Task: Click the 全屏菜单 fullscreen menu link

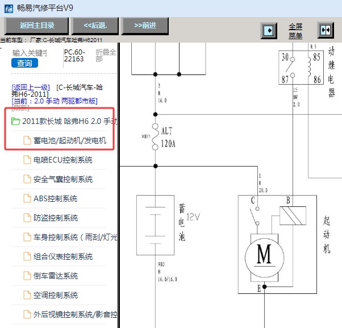Action: [295, 31]
